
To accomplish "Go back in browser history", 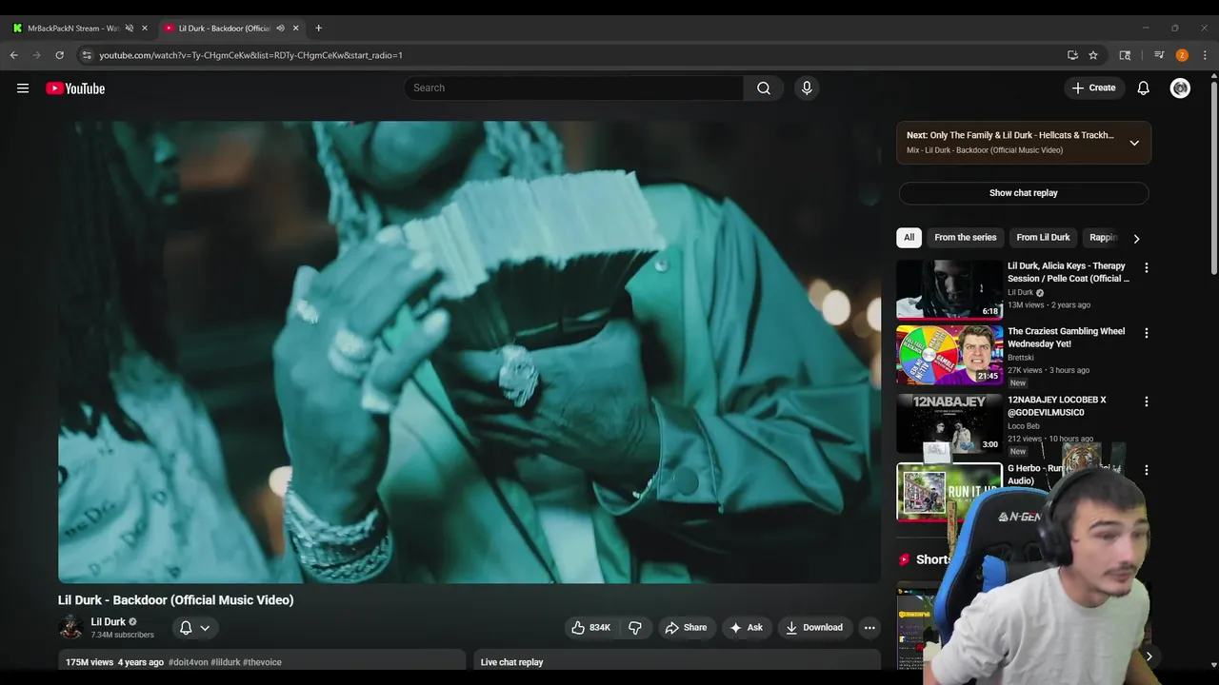I will tap(14, 55).
